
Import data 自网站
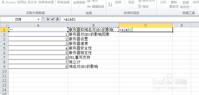point(21,2)
